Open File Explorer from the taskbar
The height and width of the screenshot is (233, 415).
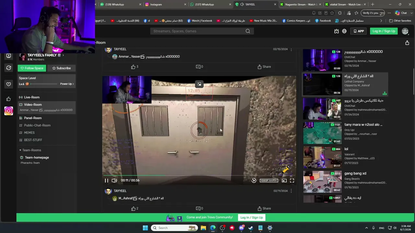tap(203, 228)
